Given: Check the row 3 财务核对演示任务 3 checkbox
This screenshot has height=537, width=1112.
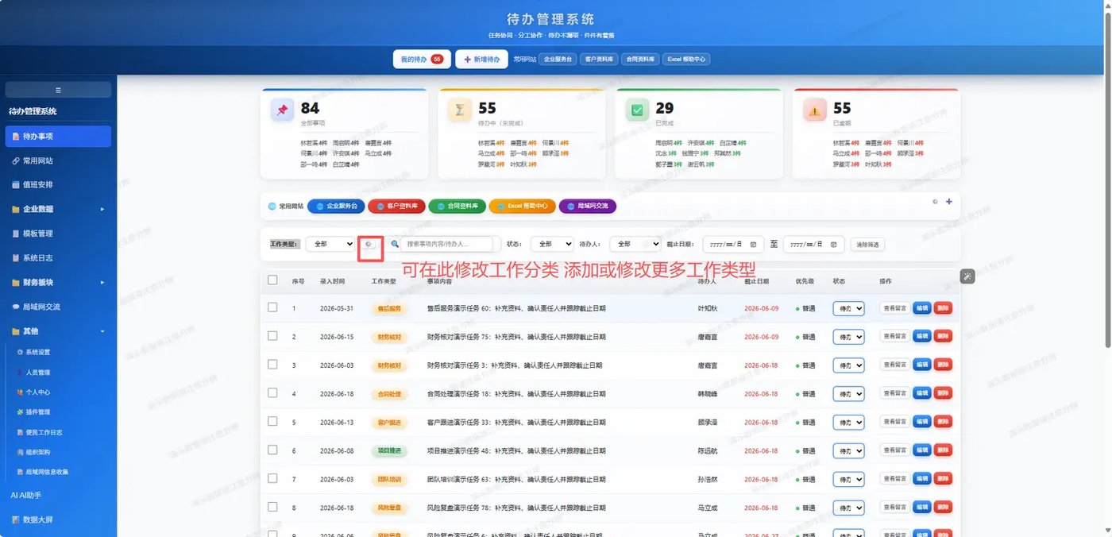Looking at the screenshot, I should coord(272,365).
